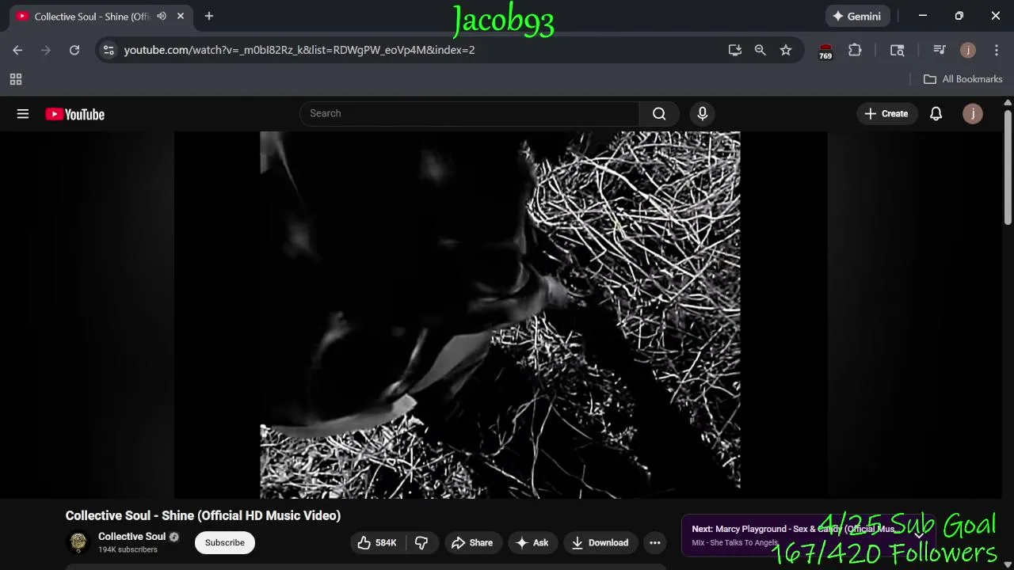The width and height of the screenshot is (1014, 570).
Task: Open the zoom magnifier in address bar
Action: click(x=760, y=50)
